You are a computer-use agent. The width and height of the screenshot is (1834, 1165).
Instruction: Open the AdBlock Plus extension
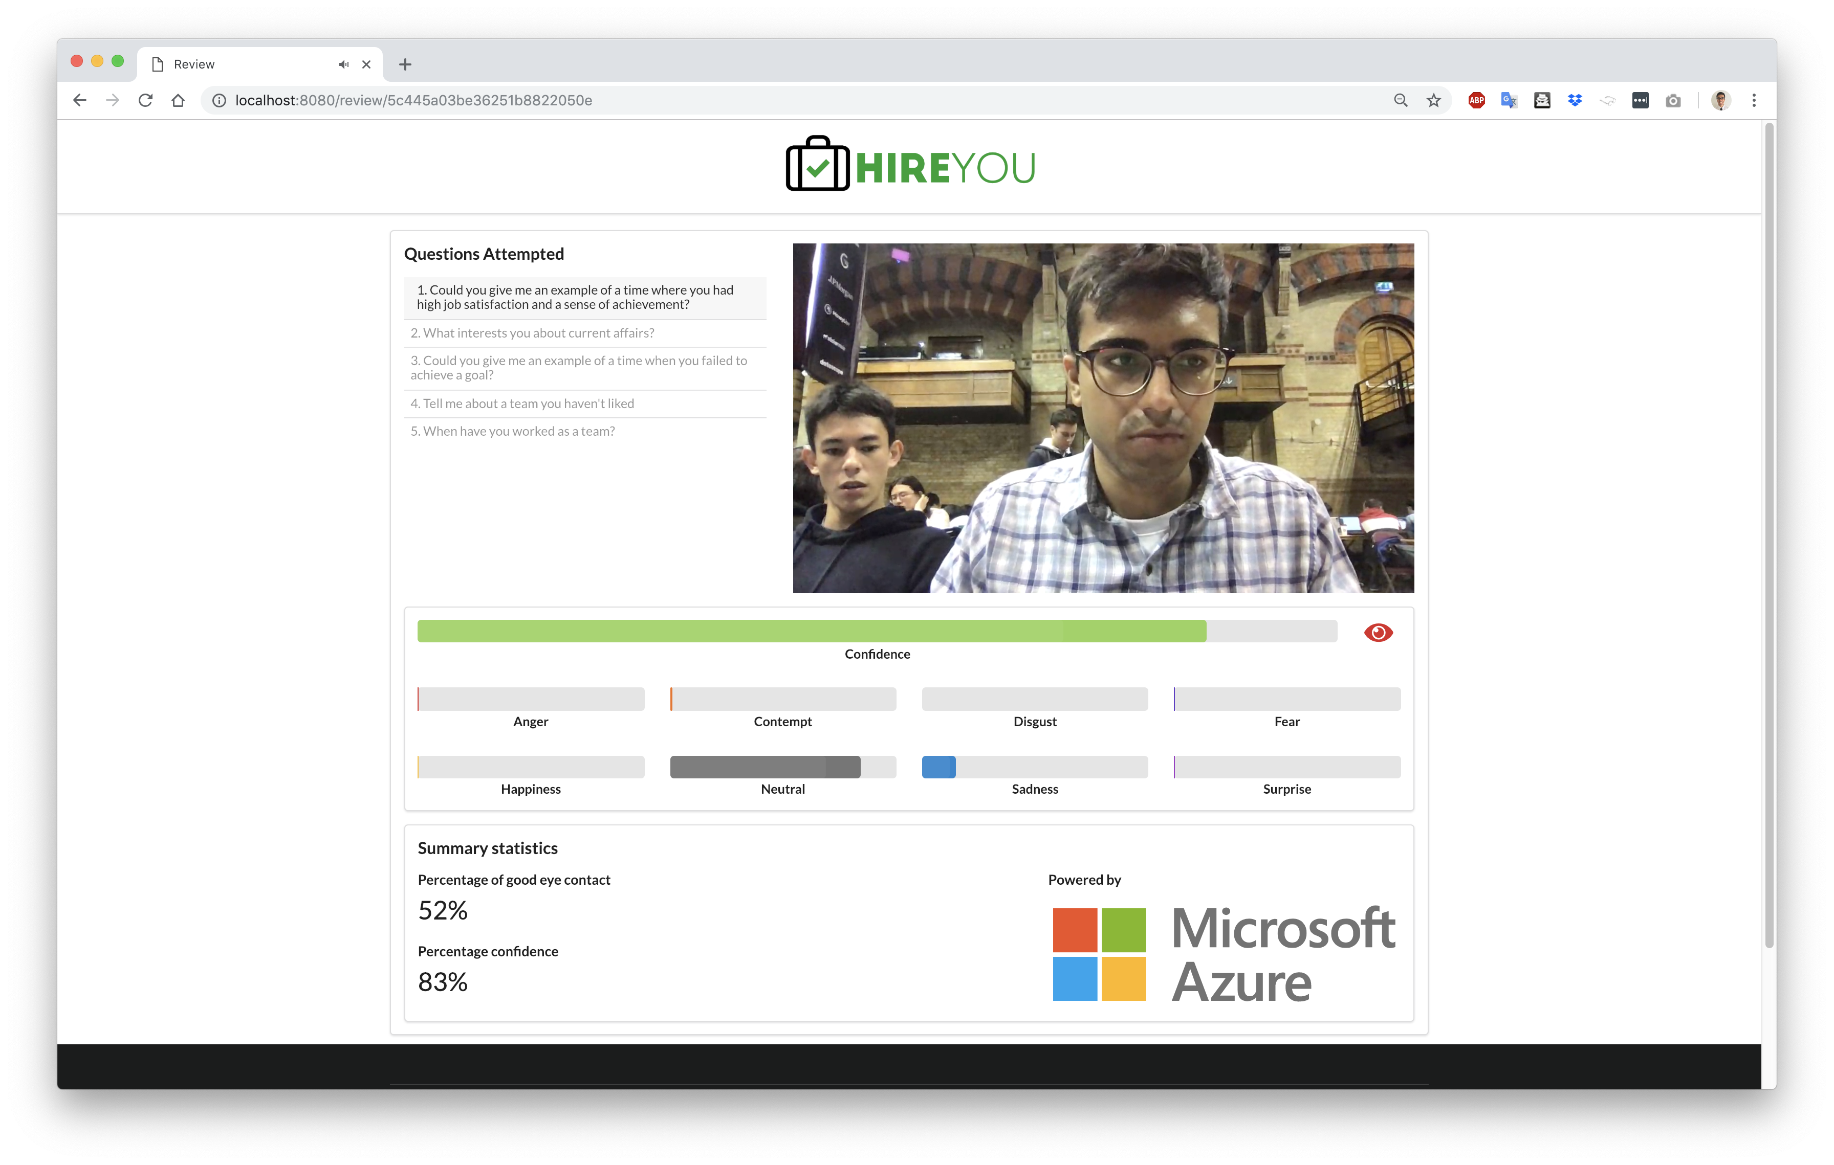1476,100
